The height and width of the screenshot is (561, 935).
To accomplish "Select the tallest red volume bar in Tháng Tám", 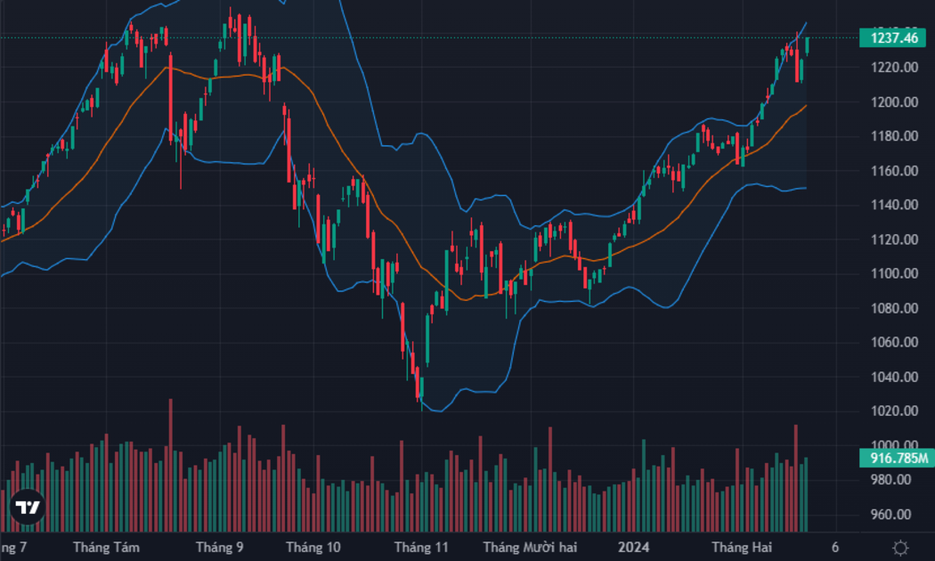I will (171, 465).
